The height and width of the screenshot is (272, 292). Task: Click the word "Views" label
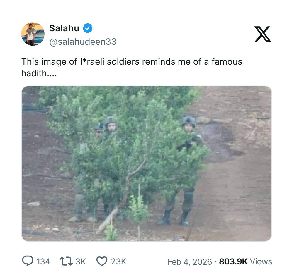[261, 262]
